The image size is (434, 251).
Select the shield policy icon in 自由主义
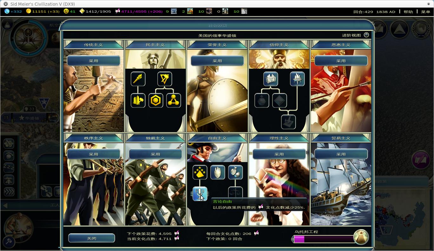(218, 173)
